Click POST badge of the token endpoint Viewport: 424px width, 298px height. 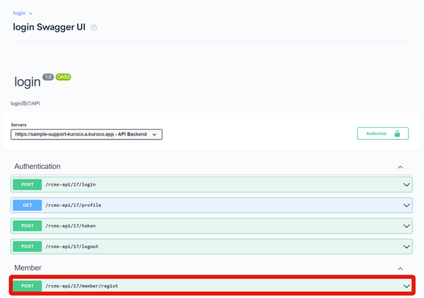pos(28,225)
